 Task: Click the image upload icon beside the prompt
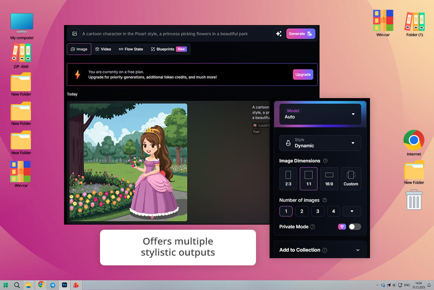(x=75, y=34)
